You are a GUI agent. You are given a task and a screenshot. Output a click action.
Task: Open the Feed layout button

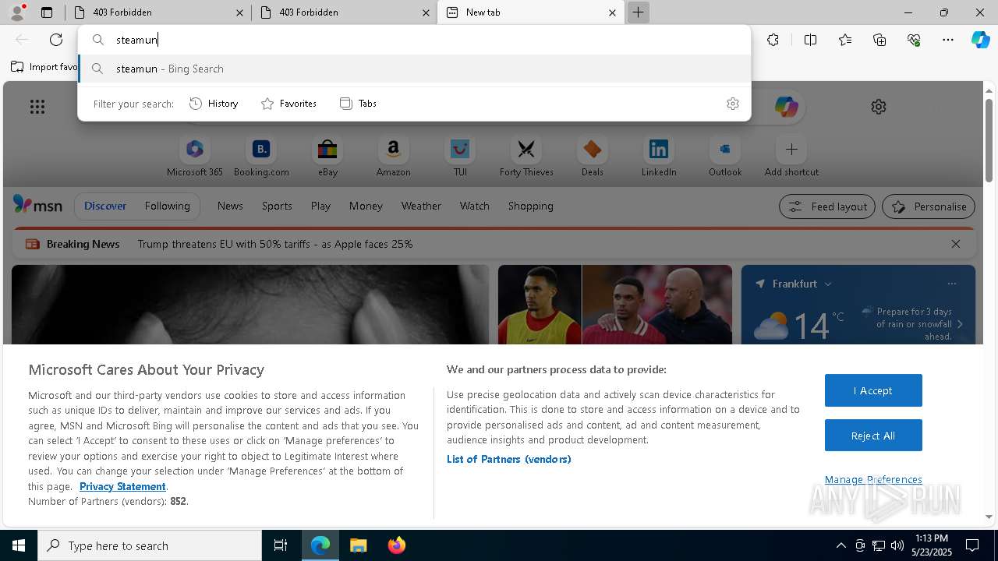point(827,206)
